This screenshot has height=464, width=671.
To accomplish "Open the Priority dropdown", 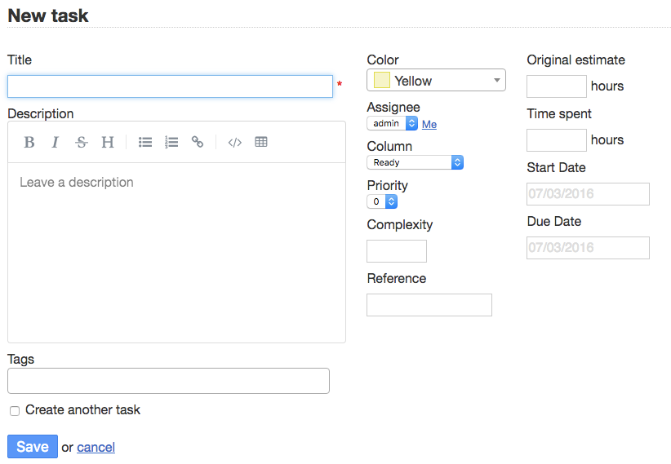I will point(382,201).
